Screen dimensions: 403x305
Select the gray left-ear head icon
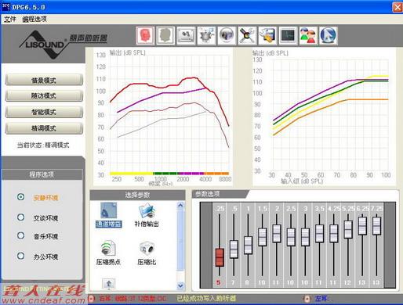pos(165,35)
